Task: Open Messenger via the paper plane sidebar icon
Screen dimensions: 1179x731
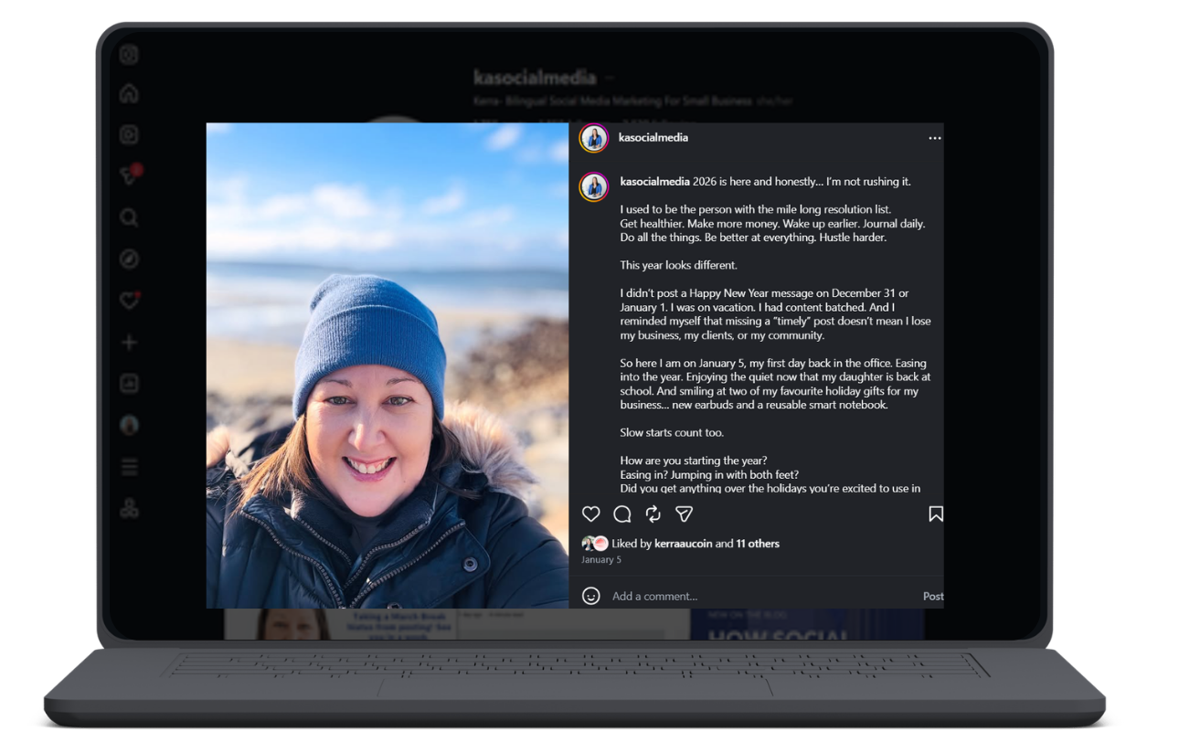Action: pyautogui.click(x=129, y=175)
